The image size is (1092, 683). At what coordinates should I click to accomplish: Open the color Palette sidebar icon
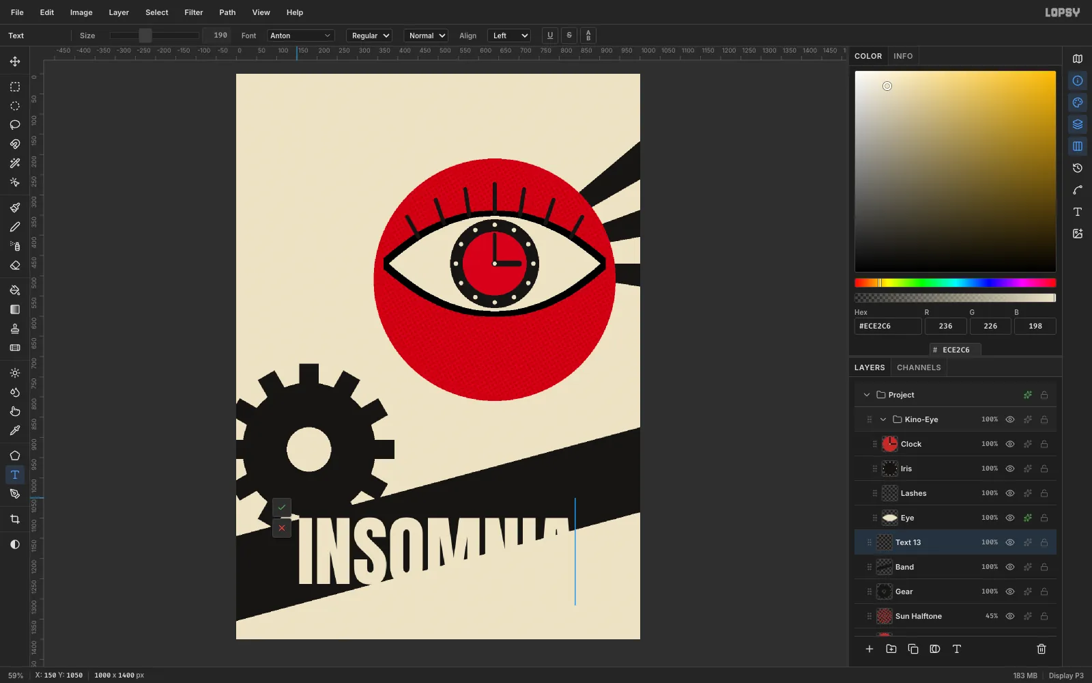coord(1078,102)
